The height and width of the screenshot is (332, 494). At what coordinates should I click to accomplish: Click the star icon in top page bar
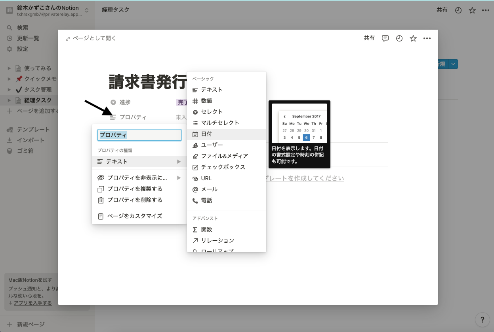(472, 11)
